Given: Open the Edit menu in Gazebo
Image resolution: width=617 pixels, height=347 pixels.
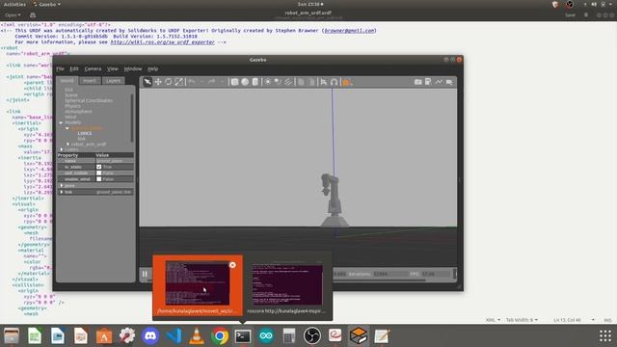Looking at the screenshot, I should point(74,68).
